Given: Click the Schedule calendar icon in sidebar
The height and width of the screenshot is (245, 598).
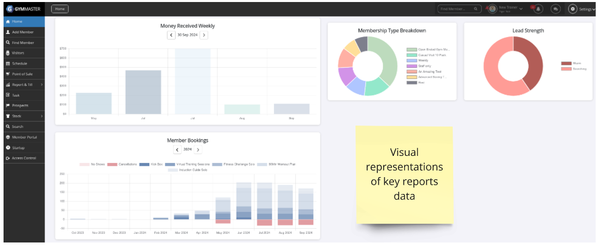Looking at the screenshot, I should [8, 64].
